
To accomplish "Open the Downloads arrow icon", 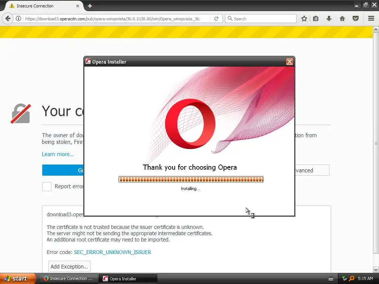I will [329, 18].
